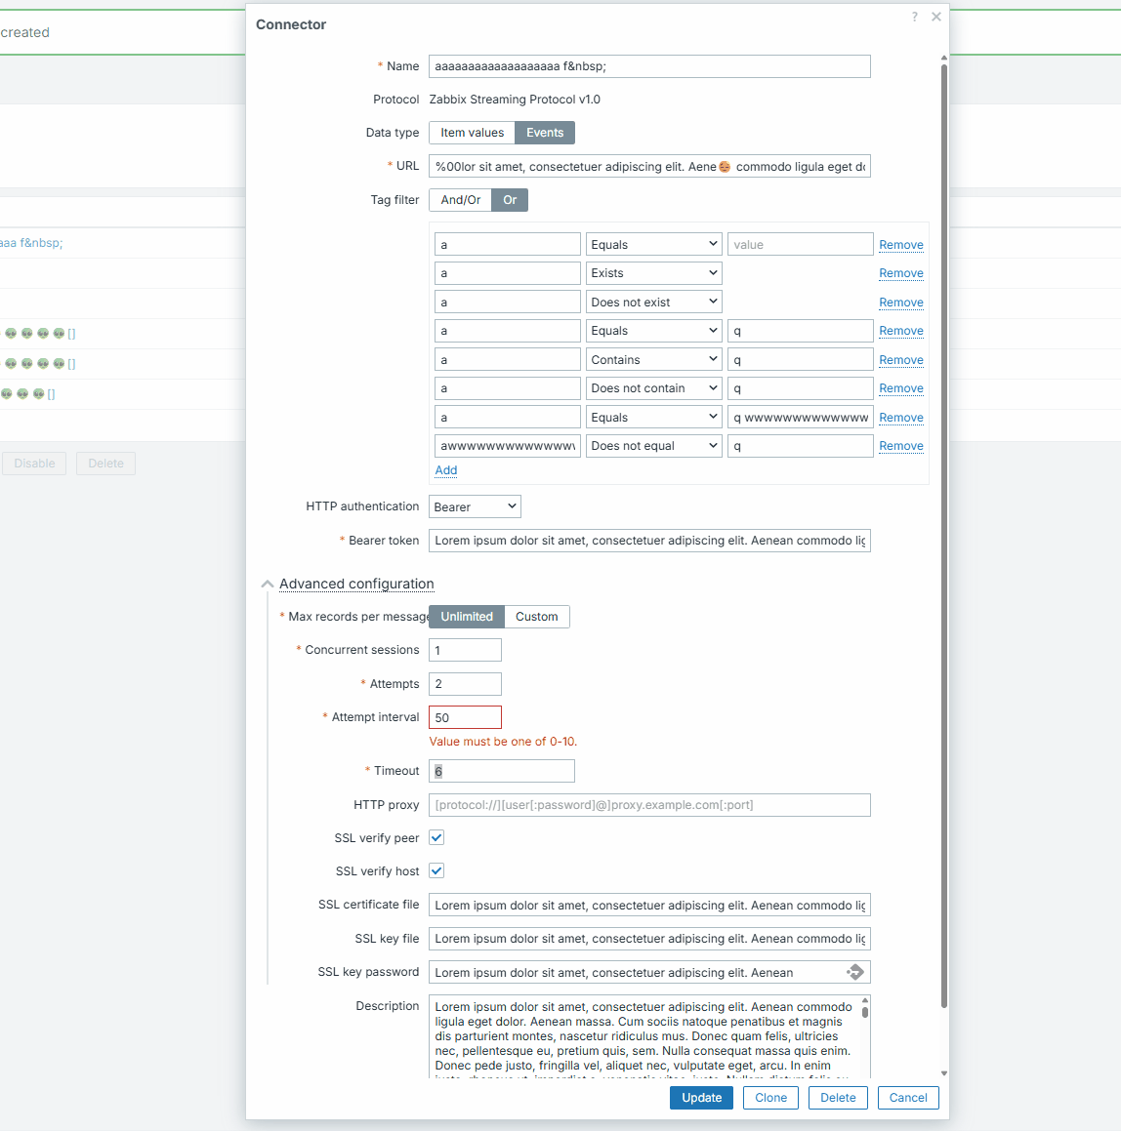Click dialog scrollbar up arrow
The image size is (1121, 1131).
click(x=943, y=59)
